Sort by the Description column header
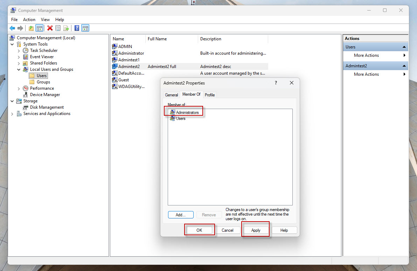The image size is (417, 271). [233, 39]
